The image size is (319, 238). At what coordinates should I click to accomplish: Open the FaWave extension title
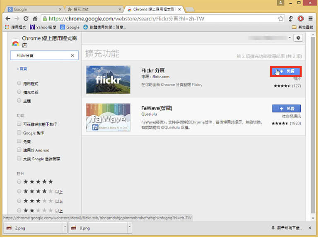tap(157, 108)
